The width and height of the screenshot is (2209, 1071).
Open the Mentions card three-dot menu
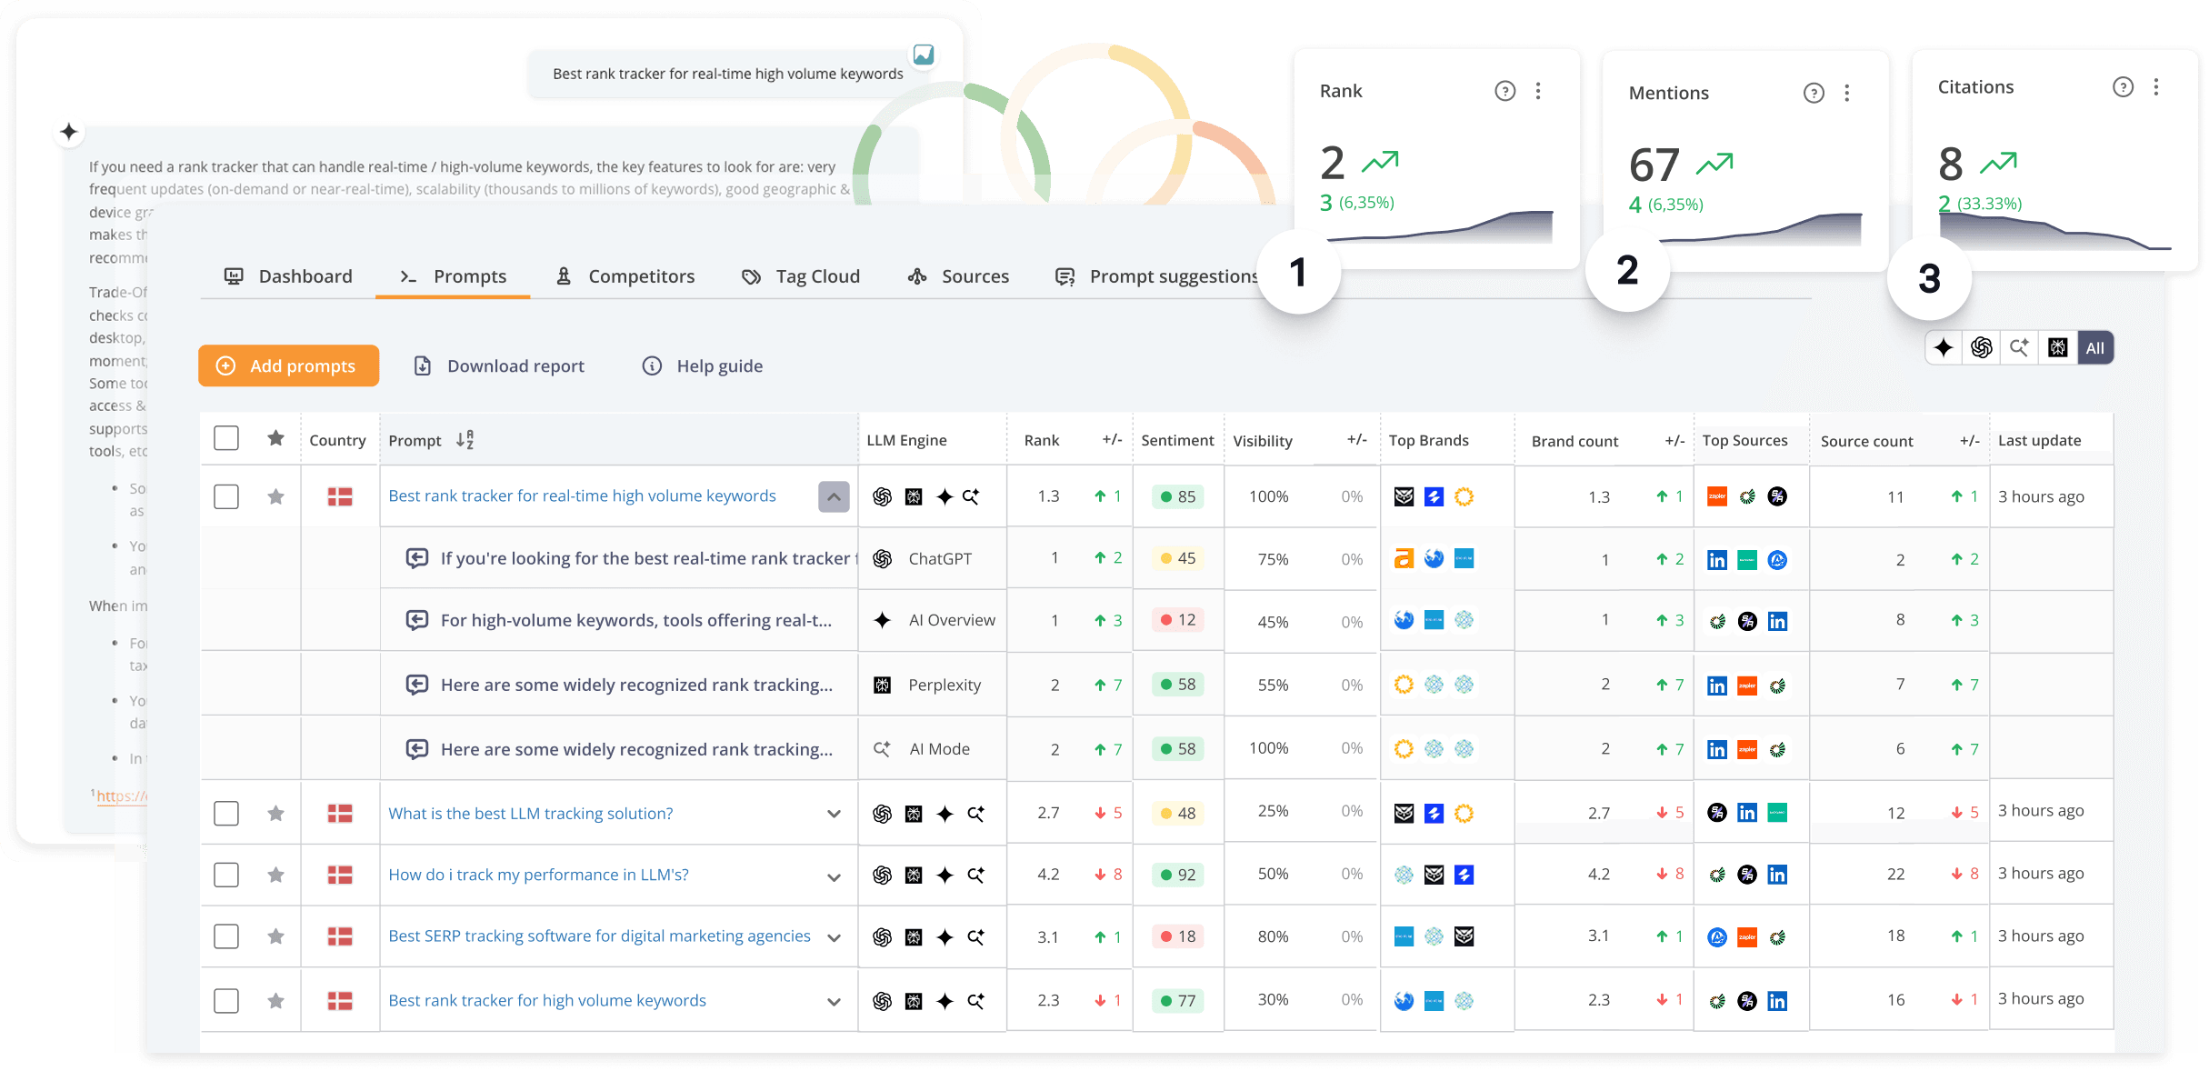pyautogui.click(x=1847, y=93)
